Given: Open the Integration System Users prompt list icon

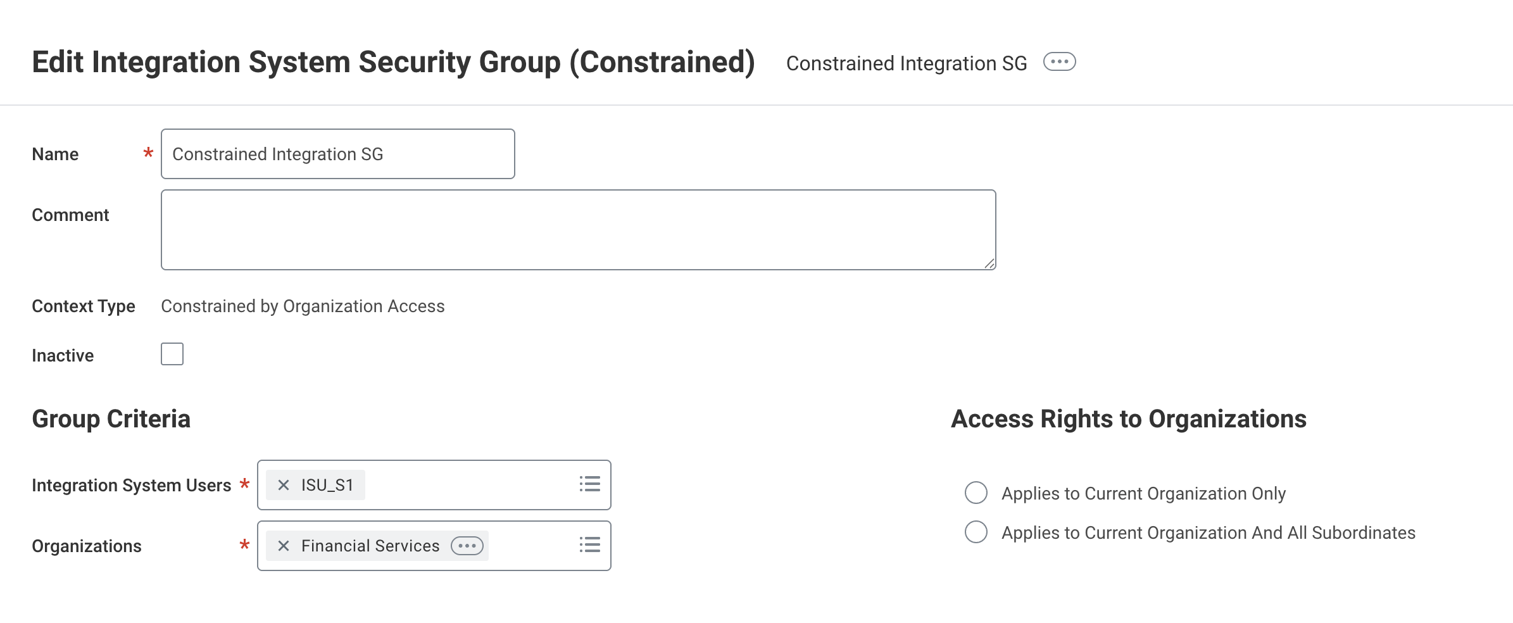Looking at the screenshot, I should pos(589,484).
